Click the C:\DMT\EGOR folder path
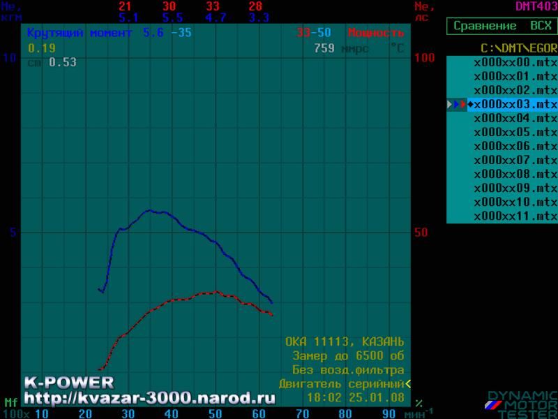The width and height of the screenshot is (558, 419). [x=519, y=48]
